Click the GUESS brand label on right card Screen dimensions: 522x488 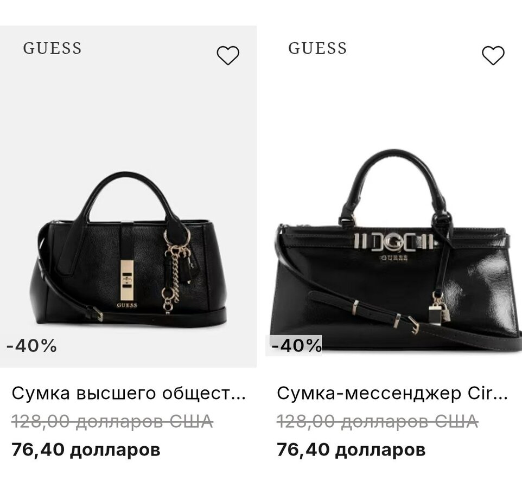pos(317,48)
